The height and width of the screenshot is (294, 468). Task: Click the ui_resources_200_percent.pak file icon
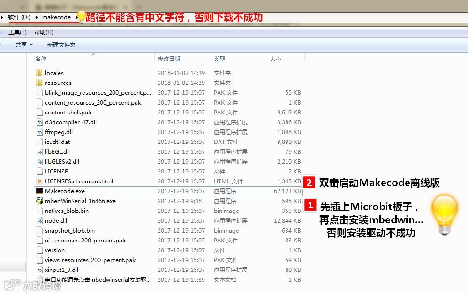(x=39, y=240)
